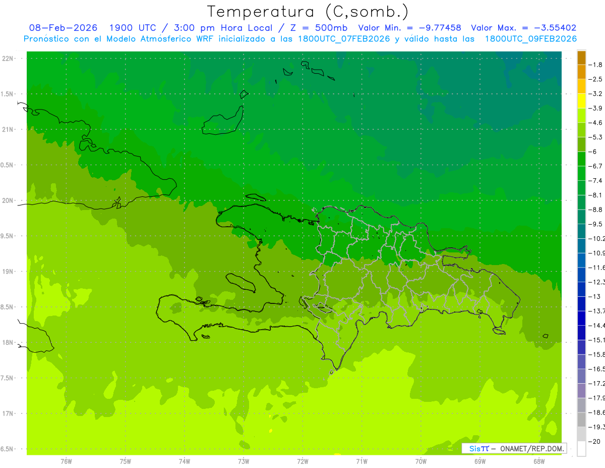Click the '-13' legend value
The height and width of the screenshot is (468, 605).
pyautogui.click(x=594, y=296)
